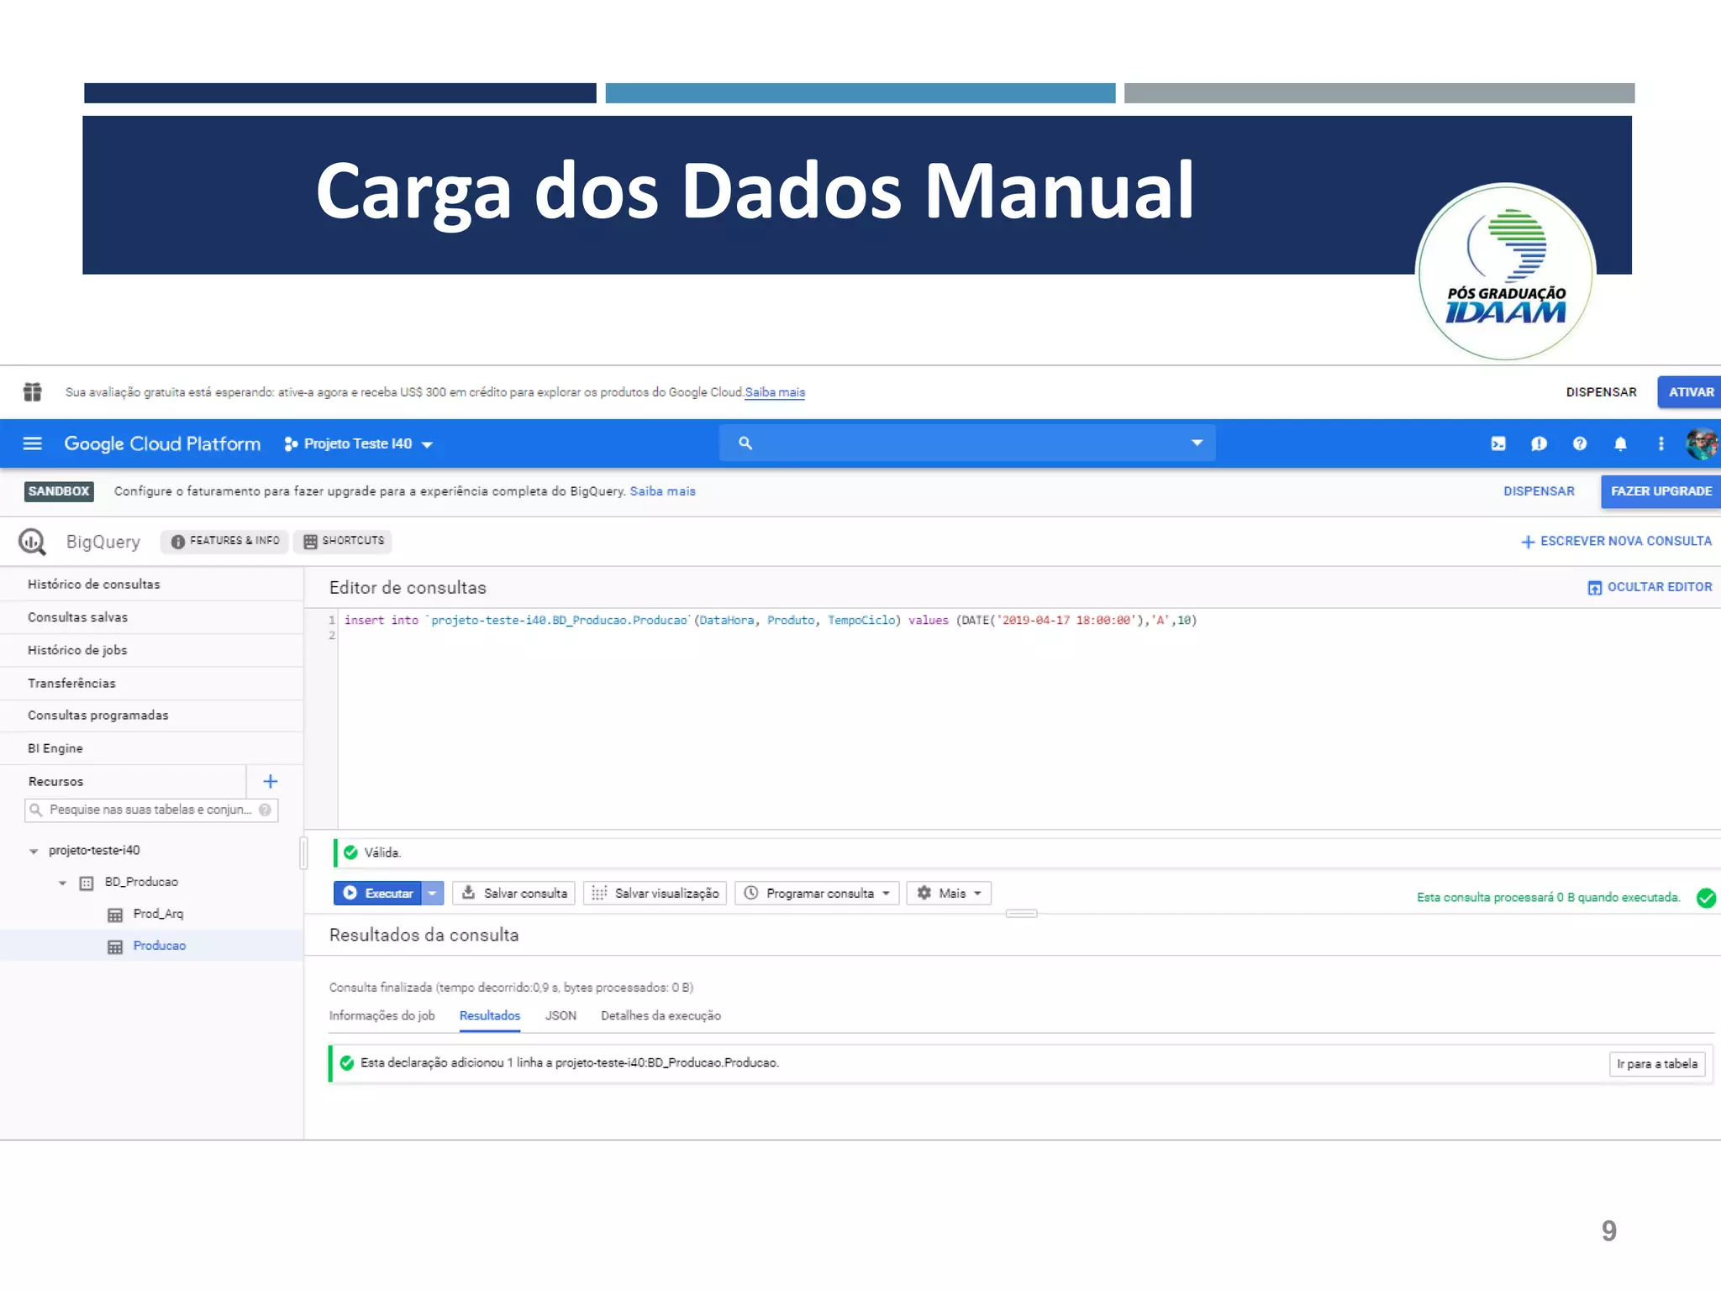Click the green Válida check icon
The height and width of the screenshot is (1290, 1721).
coord(350,852)
